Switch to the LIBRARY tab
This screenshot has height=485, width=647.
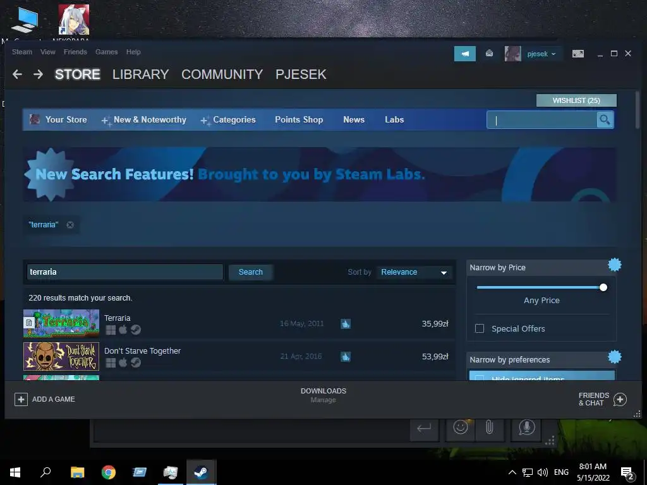coord(140,75)
